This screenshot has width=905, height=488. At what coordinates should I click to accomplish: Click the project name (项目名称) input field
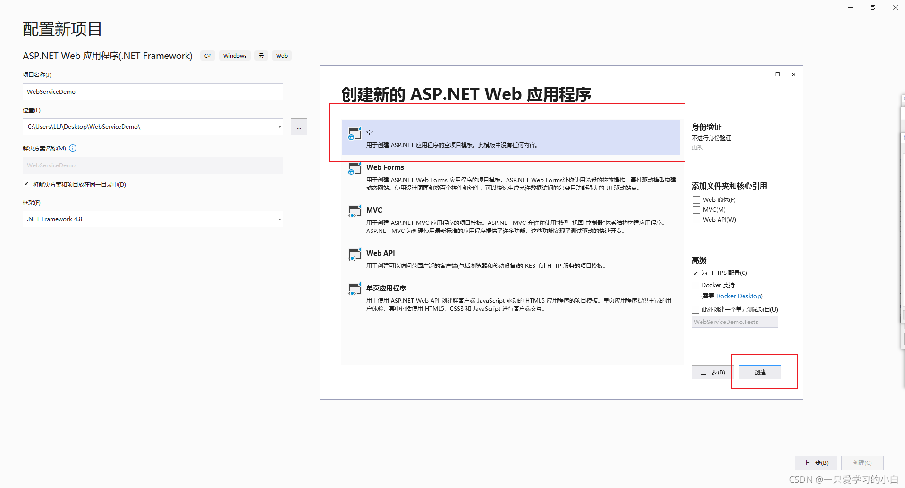[153, 92]
